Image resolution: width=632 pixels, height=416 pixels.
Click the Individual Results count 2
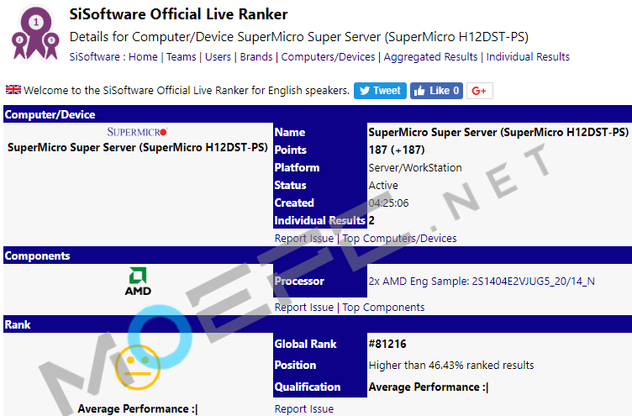tap(371, 220)
